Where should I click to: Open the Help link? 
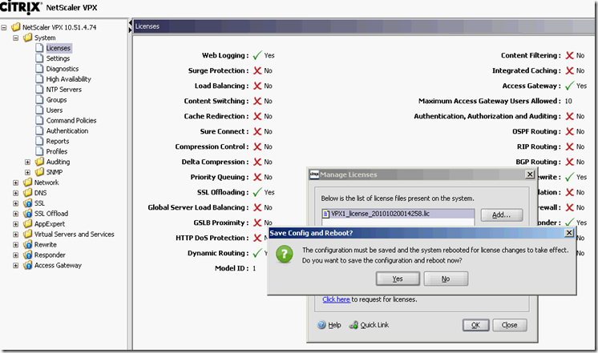[334, 325]
